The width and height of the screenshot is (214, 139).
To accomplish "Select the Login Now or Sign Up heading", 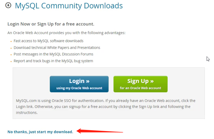I will [51, 24].
